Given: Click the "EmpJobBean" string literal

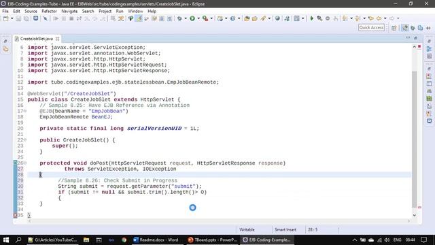Looking at the screenshot, I should [x=107, y=111].
